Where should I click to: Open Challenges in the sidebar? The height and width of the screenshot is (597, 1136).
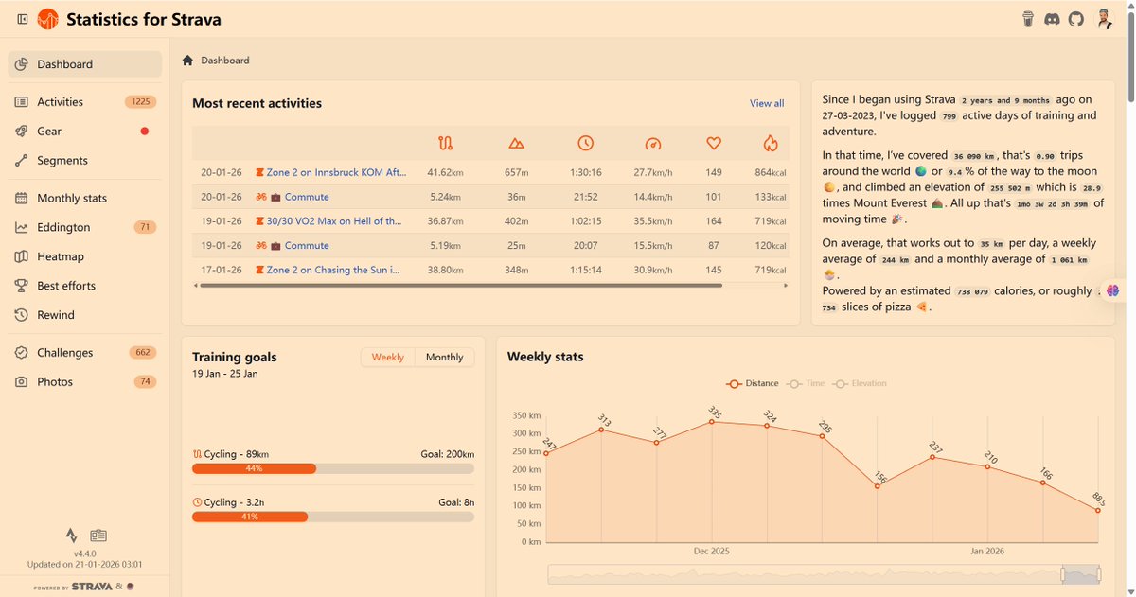[85, 352]
